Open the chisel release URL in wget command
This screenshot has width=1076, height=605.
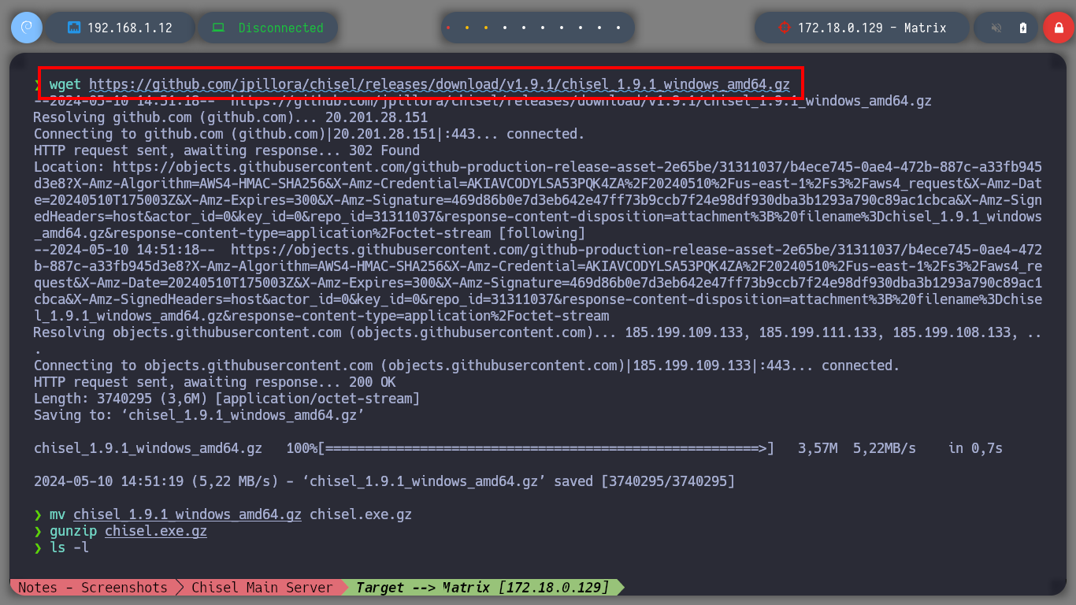pyautogui.click(x=440, y=84)
